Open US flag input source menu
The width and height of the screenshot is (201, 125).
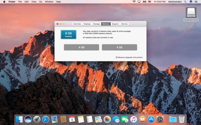149,2
